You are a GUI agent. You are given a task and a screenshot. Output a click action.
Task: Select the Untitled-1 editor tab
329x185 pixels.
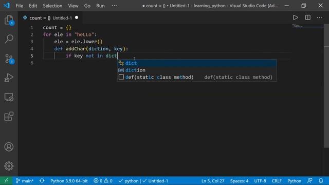click(50, 18)
